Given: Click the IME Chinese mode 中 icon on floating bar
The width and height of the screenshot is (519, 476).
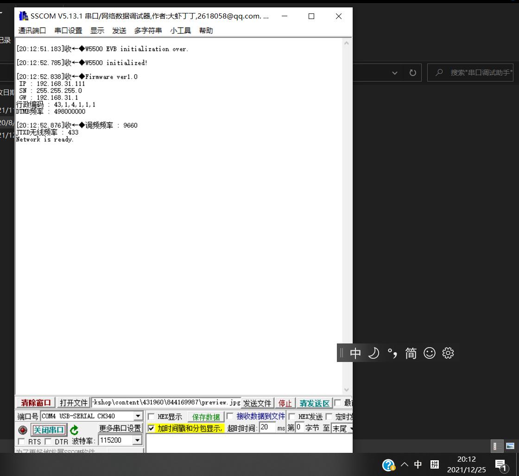Looking at the screenshot, I should pos(355,353).
